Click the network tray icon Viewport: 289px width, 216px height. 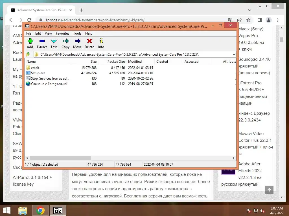tap(256, 211)
